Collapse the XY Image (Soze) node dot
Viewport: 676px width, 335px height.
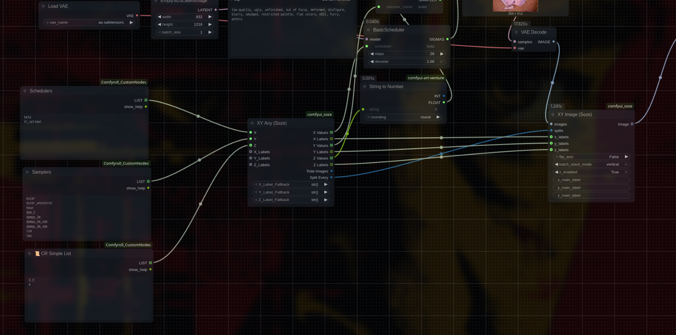pos(553,114)
